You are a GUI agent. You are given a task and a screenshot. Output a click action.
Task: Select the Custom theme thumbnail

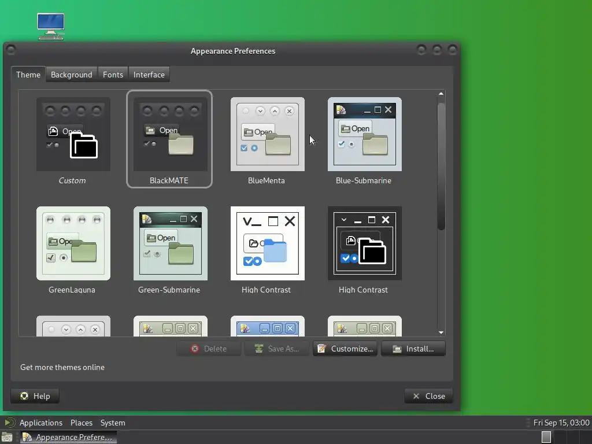click(73, 134)
